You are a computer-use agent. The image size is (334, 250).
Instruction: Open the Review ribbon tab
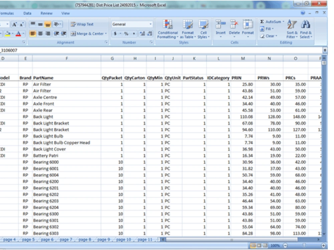[x=46, y=13]
